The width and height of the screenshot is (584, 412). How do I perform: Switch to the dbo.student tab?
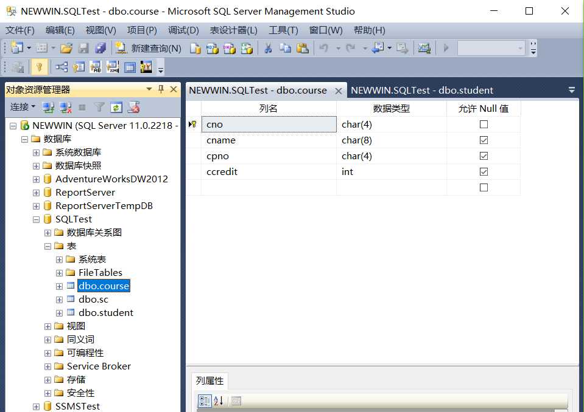[x=421, y=91]
